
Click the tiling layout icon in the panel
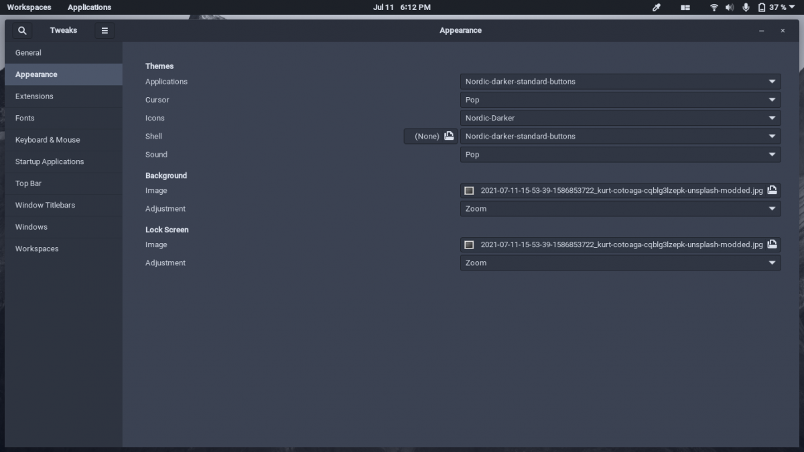click(685, 7)
